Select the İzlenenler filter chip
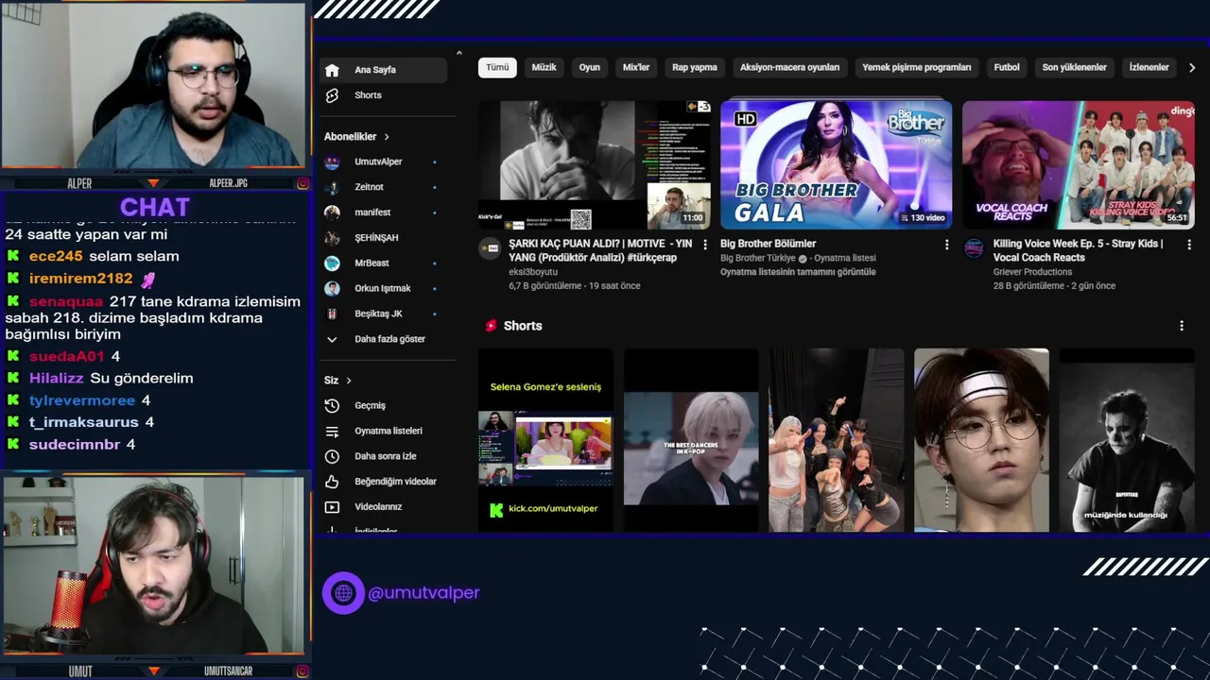1210x680 pixels. pyautogui.click(x=1149, y=68)
